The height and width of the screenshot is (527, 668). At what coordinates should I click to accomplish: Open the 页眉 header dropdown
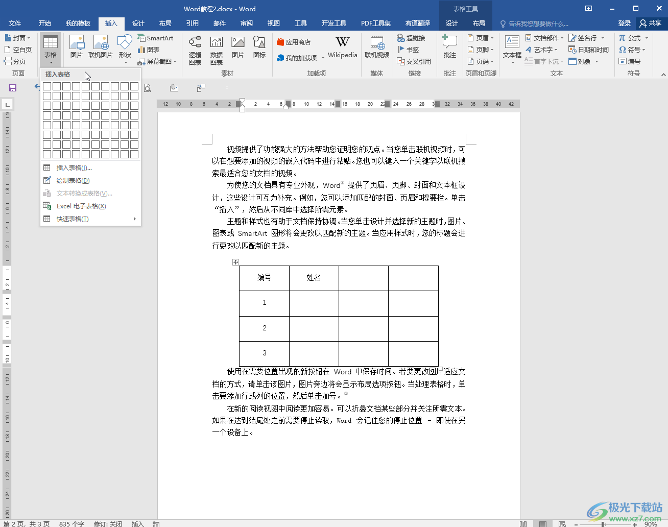coord(481,38)
